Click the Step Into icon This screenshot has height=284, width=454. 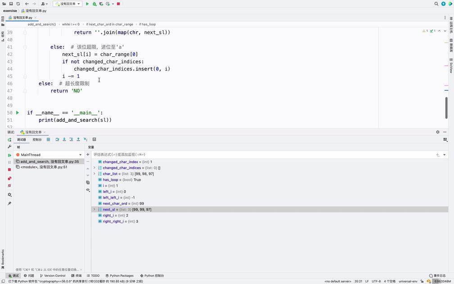pos(64,139)
